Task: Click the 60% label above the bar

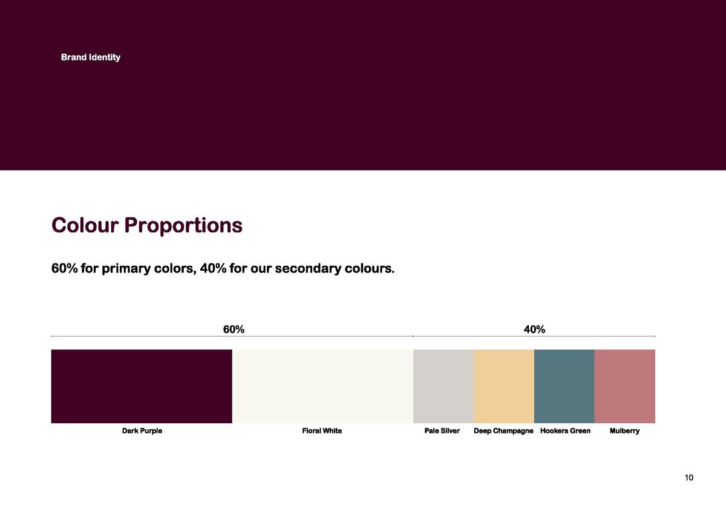Action: tap(234, 329)
